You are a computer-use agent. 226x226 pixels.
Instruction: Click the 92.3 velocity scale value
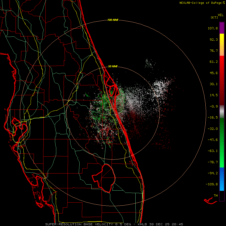pos(214,39)
